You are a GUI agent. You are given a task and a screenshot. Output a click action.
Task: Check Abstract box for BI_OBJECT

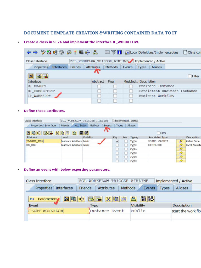click(99, 86)
